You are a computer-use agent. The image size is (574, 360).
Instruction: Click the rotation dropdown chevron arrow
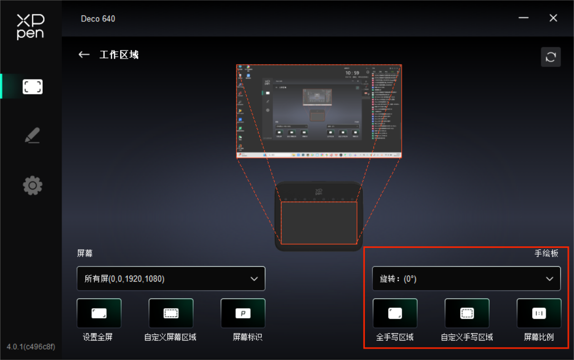pyautogui.click(x=550, y=279)
